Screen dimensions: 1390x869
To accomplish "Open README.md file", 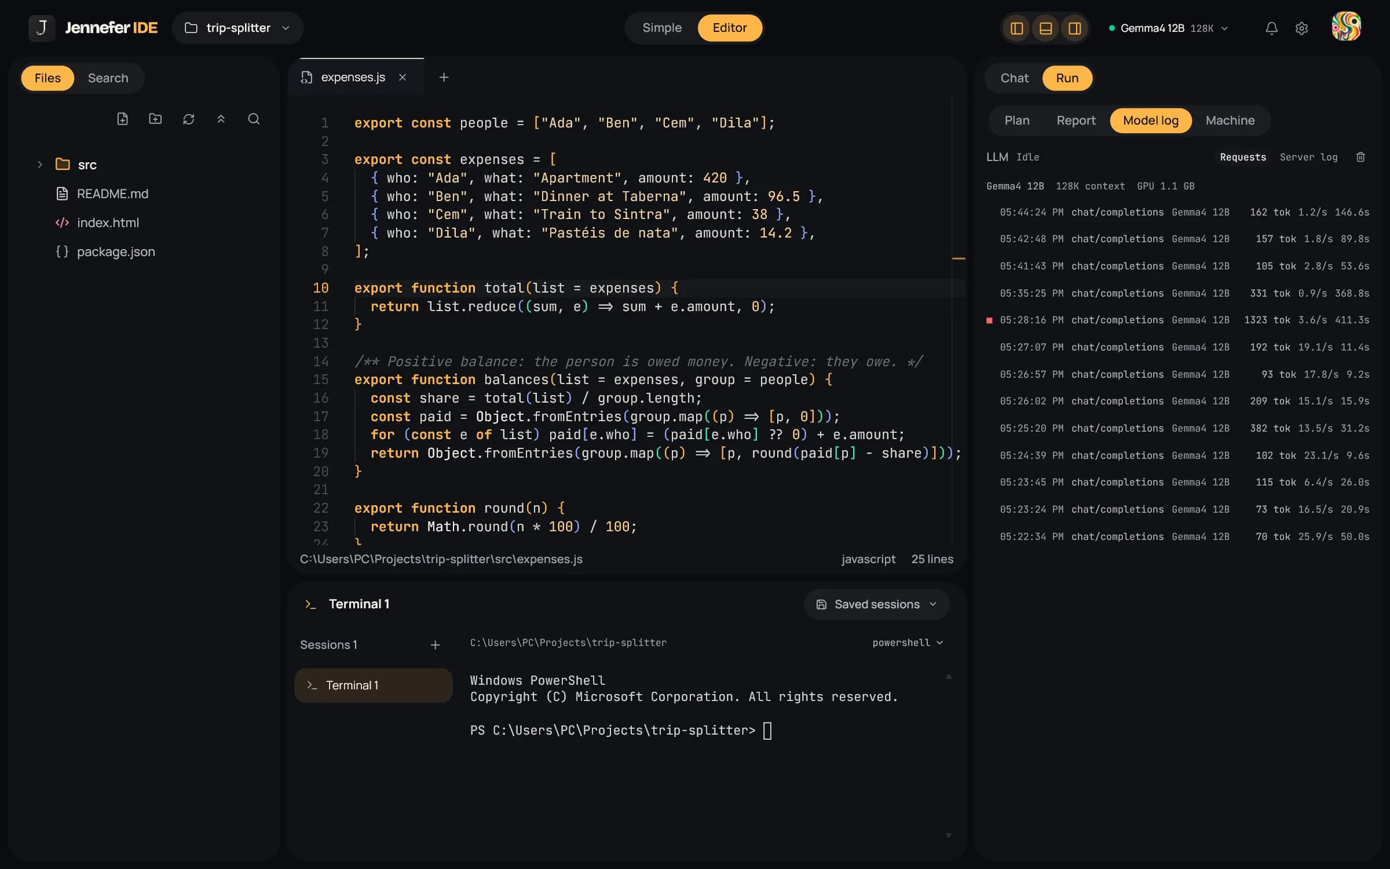I will (112, 193).
